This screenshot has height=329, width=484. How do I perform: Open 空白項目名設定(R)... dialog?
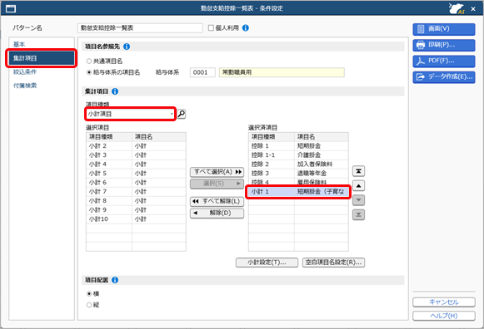[x=333, y=263]
